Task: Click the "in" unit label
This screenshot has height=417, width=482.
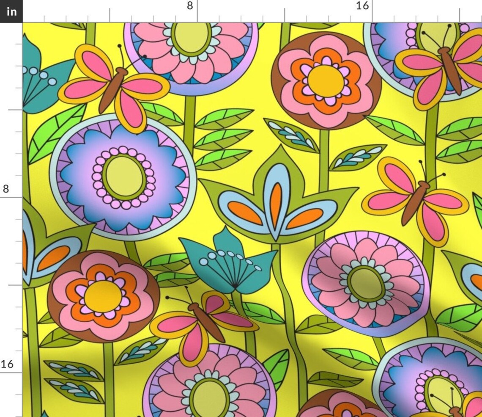Action: click(x=11, y=11)
